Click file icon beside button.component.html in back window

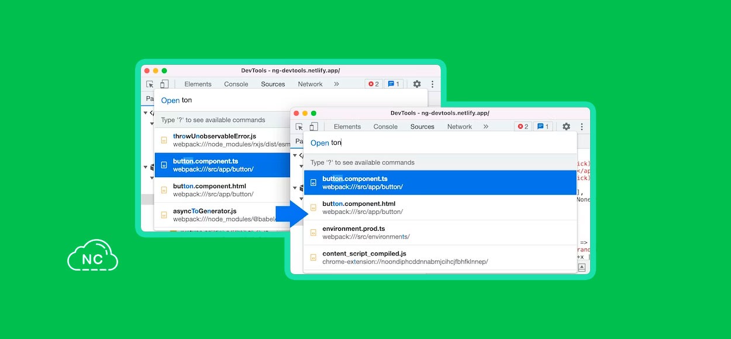(x=164, y=190)
